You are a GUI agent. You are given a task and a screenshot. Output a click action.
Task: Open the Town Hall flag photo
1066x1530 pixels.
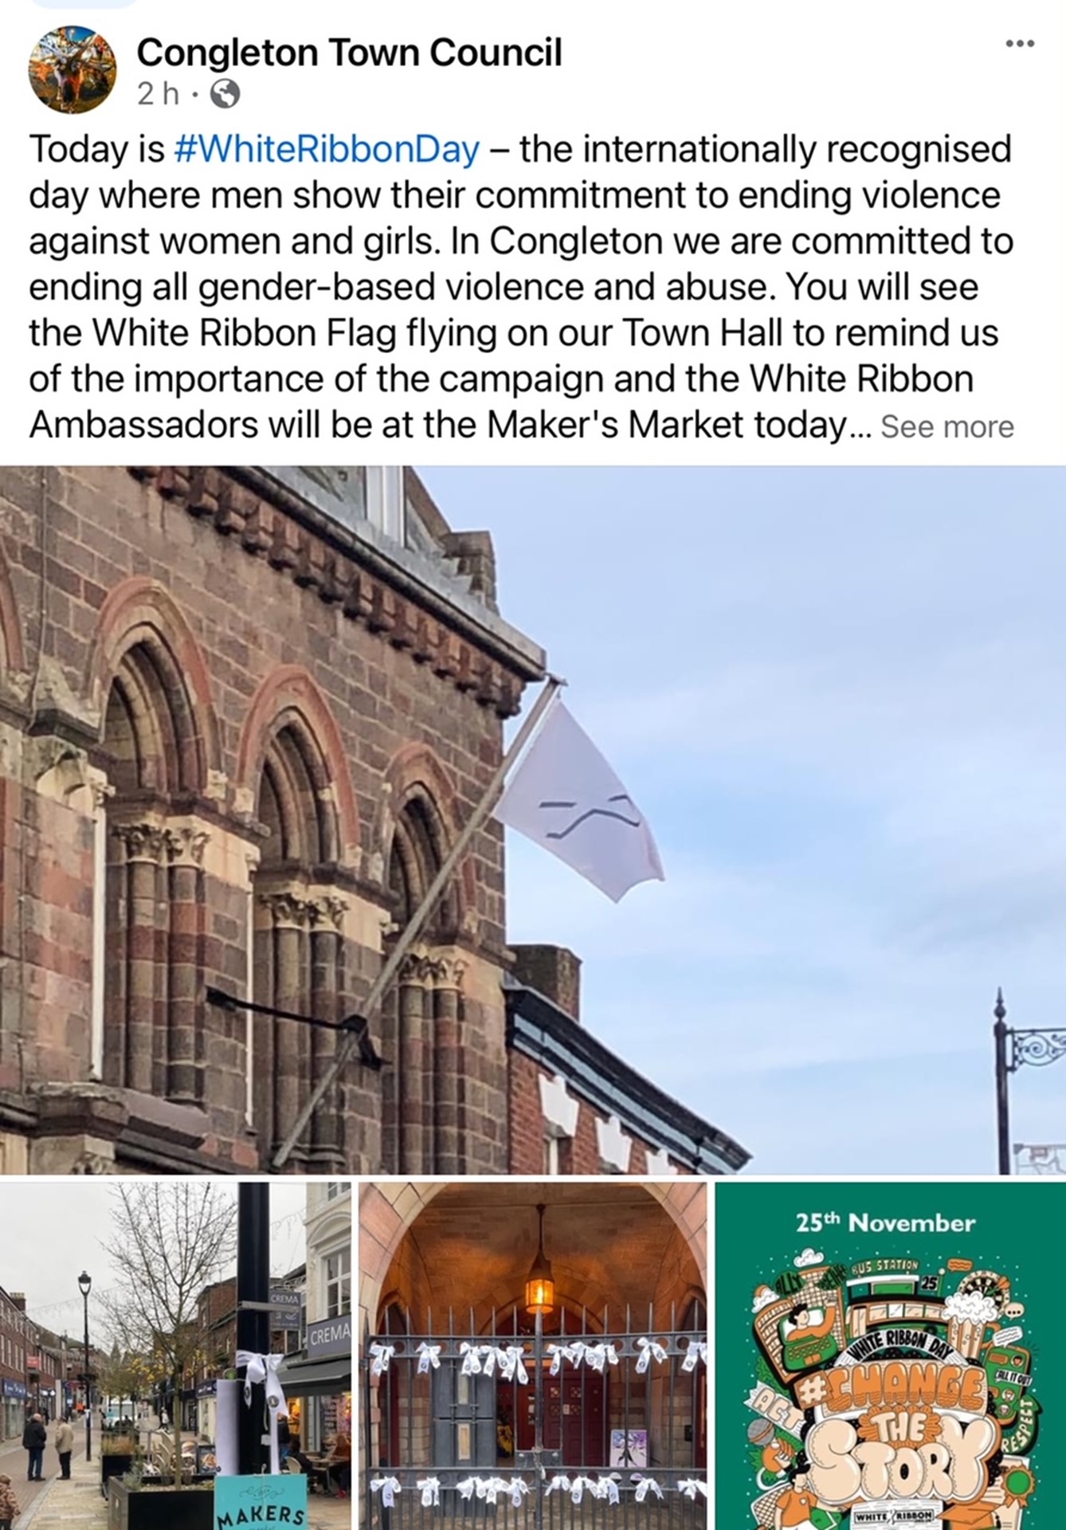pyautogui.click(x=533, y=819)
